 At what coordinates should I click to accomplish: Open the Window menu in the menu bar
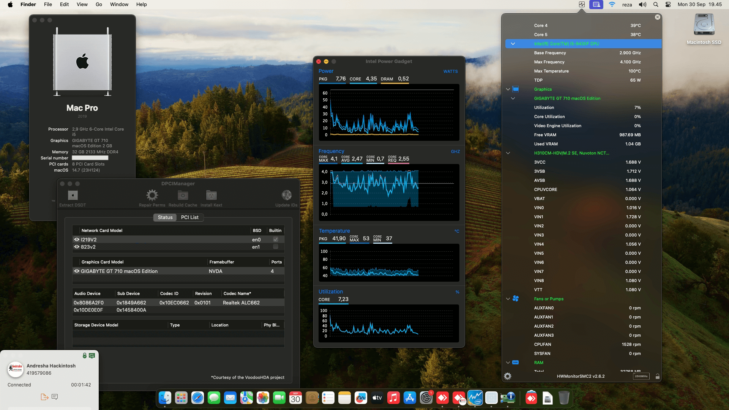[119, 4]
